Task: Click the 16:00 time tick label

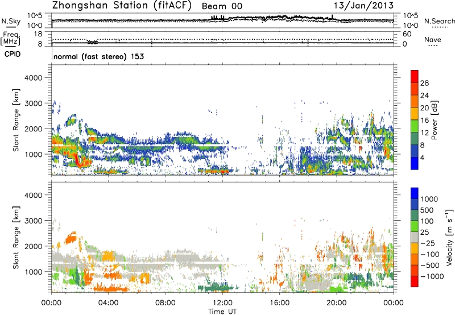Action: coord(279,303)
